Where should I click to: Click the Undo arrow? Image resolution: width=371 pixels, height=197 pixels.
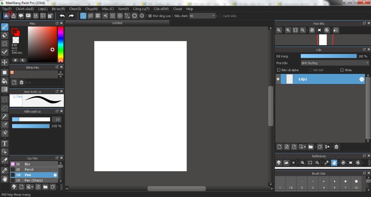tap(62, 16)
